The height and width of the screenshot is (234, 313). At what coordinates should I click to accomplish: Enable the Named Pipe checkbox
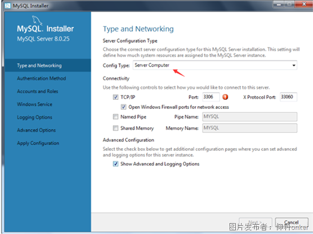click(x=115, y=118)
